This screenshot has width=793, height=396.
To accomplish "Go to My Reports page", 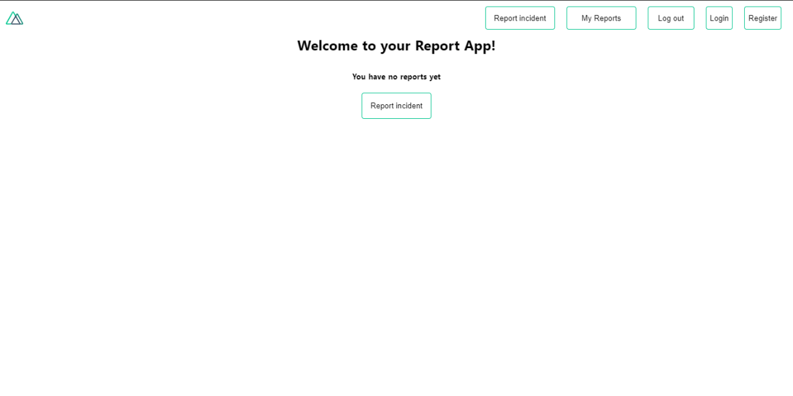I will pyautogui.click(x=601, y=18).
